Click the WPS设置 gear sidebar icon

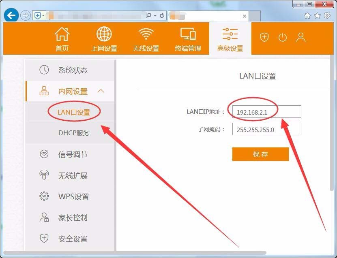tap(43, 196)
